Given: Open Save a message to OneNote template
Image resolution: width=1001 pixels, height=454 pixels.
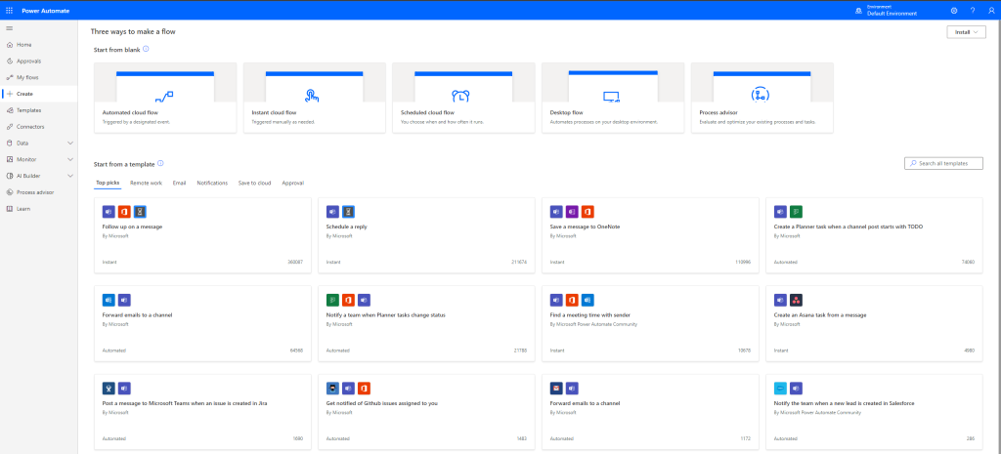Looking at the screenshot, I should [650, 235].
